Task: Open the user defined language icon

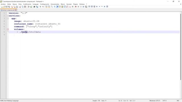Action: [x=60, y=7]
